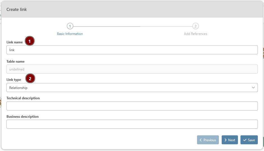Click the step 1 circle indicator
Viewport: 264px width, 151px height.
coord(70,26)
